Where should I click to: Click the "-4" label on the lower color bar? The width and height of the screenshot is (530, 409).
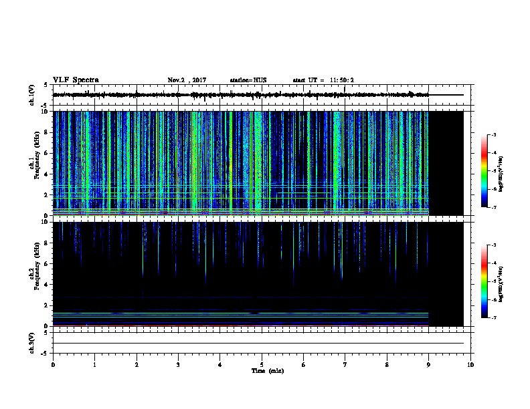coord(493,263)
